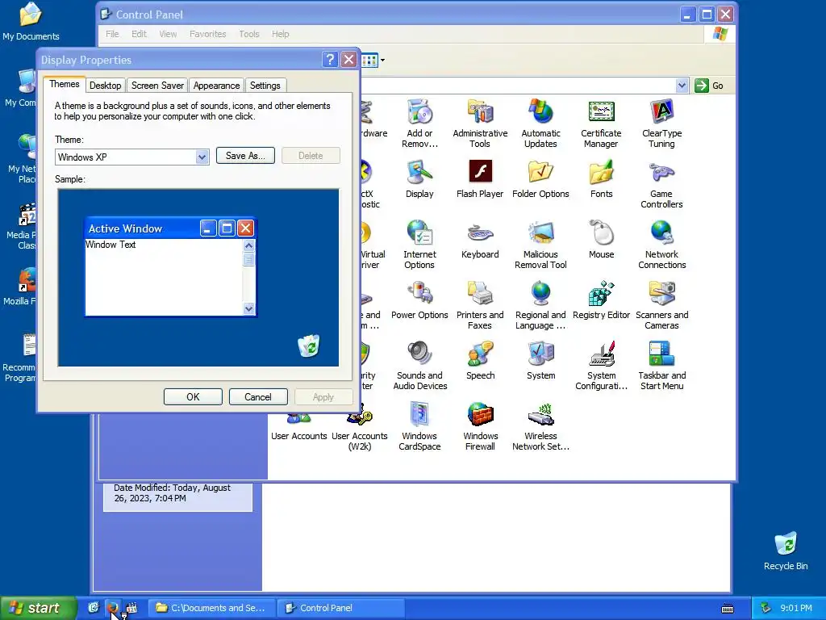Screen dimensions: 826x620
Task: Switch to the Screen Saver tab
Action: [x=157, y=86]
